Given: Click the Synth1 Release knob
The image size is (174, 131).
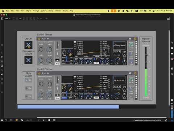Looking at the screenshot, I should (90, 61).
